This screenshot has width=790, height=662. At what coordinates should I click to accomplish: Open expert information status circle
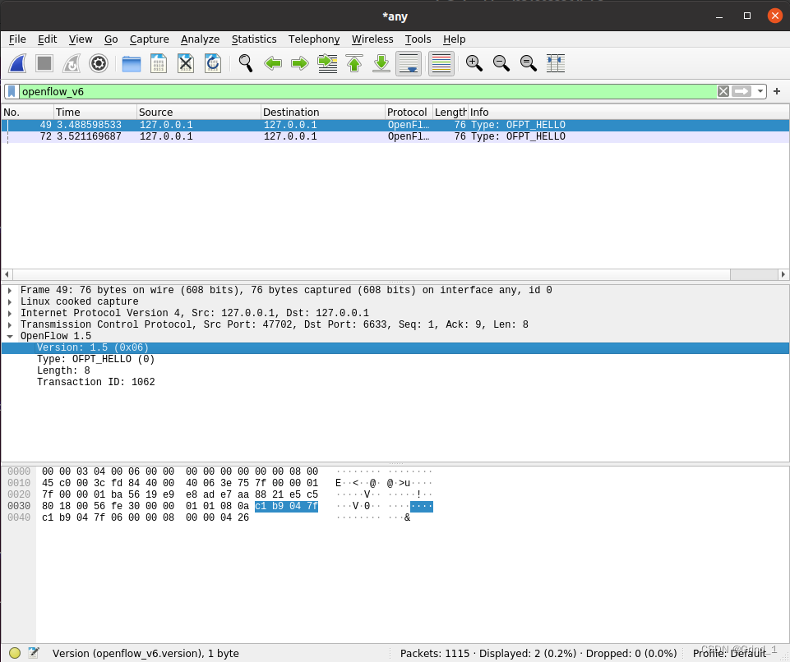15,653
